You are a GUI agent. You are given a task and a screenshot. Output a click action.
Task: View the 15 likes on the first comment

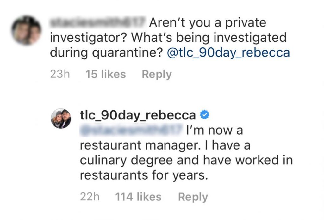click(106, 74)
